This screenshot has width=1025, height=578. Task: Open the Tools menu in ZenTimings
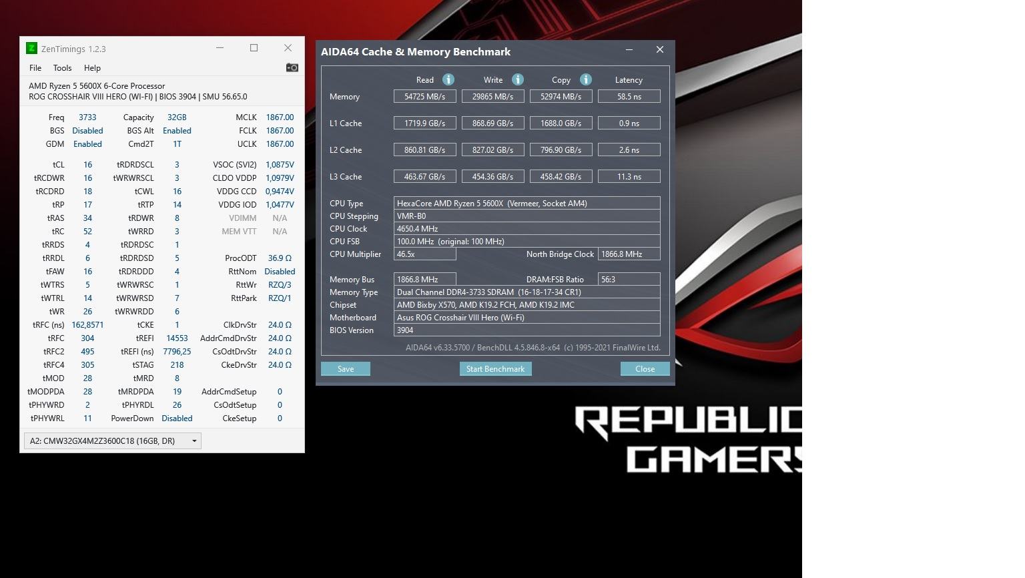point(62,68)
